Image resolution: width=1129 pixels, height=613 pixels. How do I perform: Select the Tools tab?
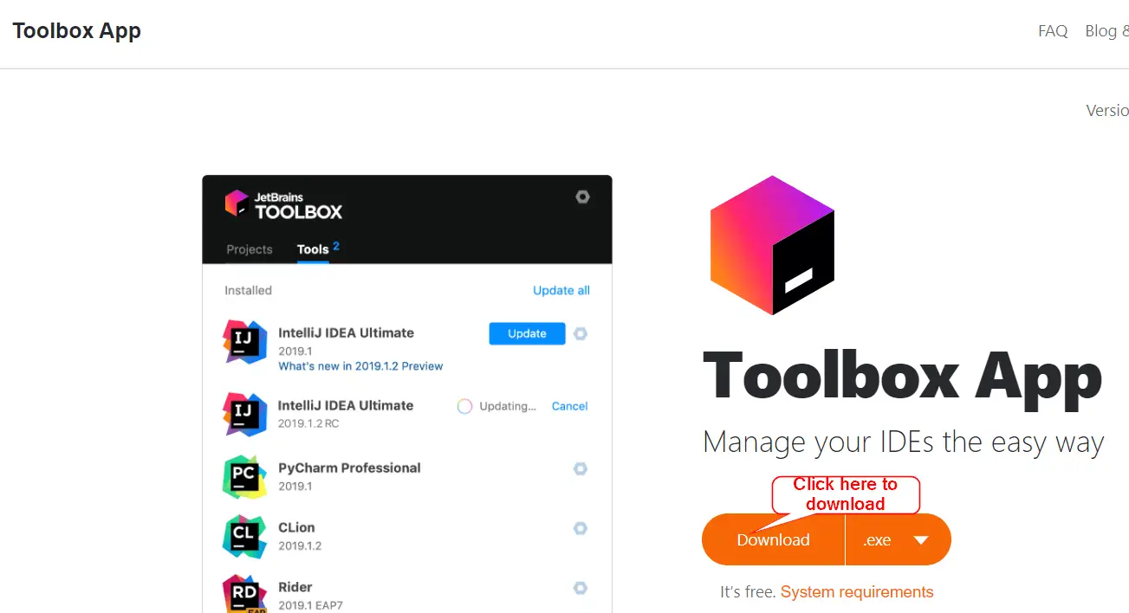(313, 249)
